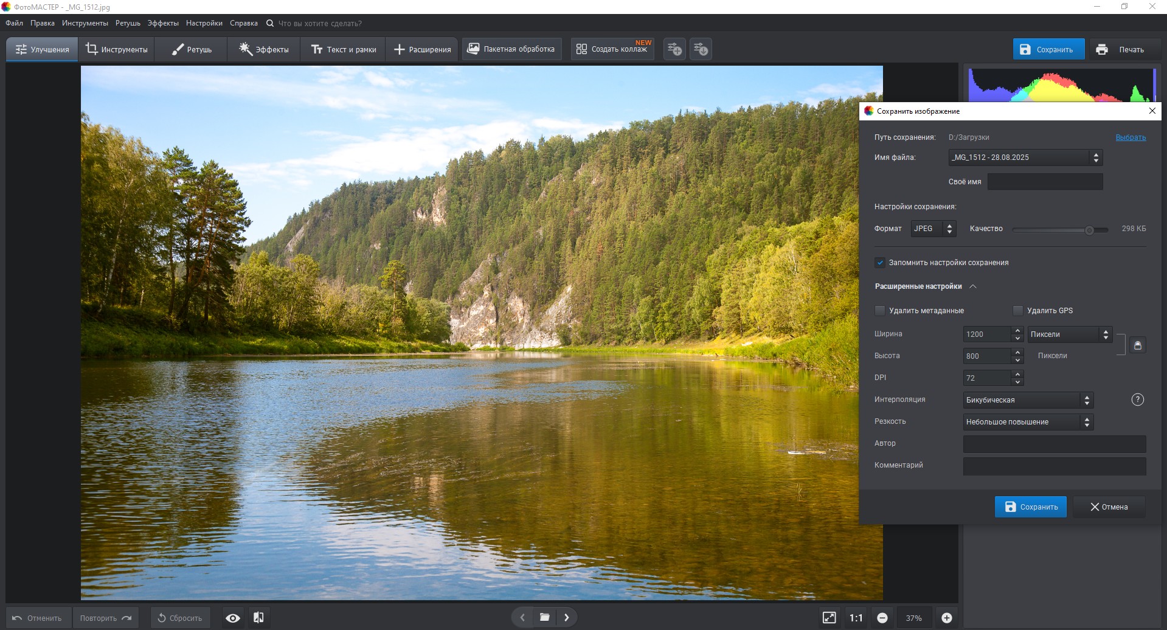Switch to the Ретушь tab
The image size is (1167, 630).
tap(191, 49)
